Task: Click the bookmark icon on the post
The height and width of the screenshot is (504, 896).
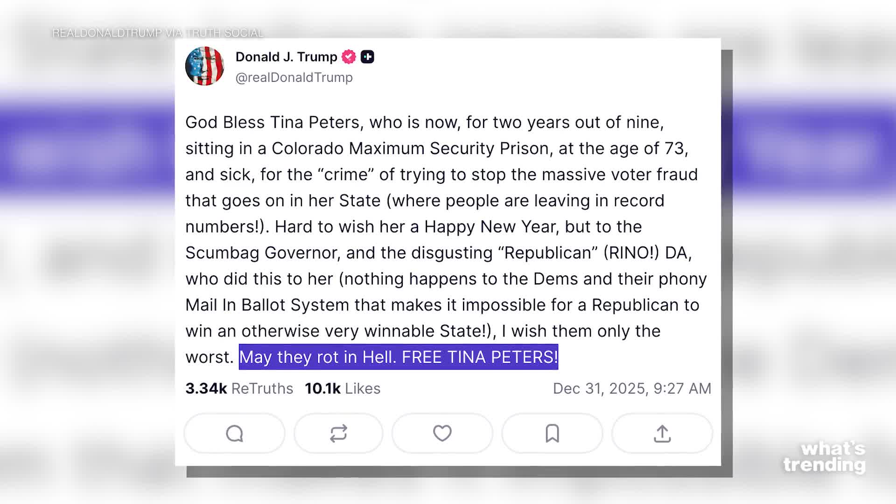Action: [552, 433]
